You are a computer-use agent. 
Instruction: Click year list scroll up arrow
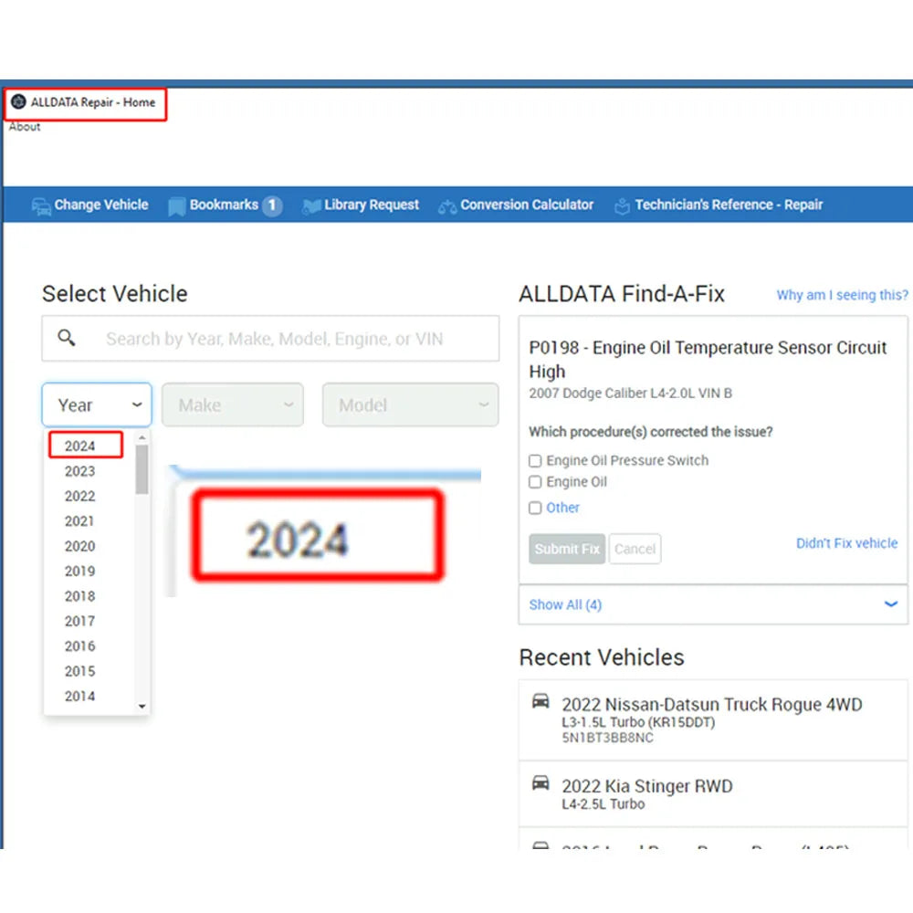pos(142,437)
